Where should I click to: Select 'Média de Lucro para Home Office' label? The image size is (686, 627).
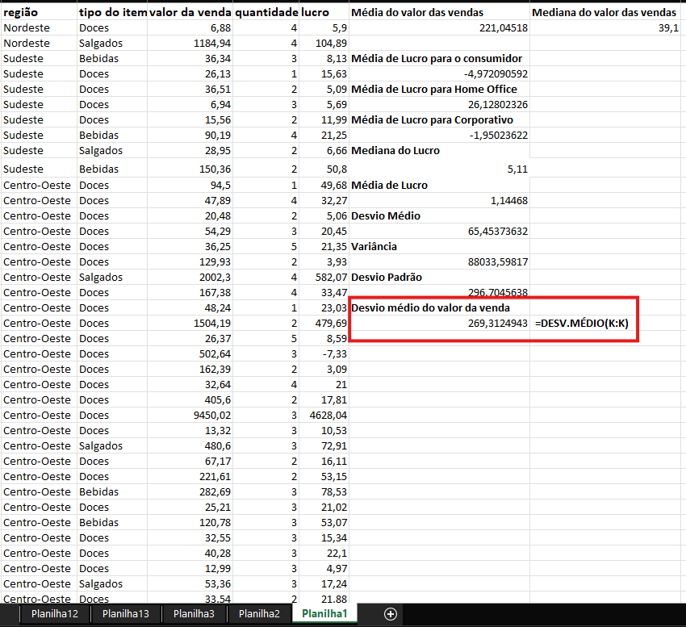pyautogui.click(x=439, y=89)
